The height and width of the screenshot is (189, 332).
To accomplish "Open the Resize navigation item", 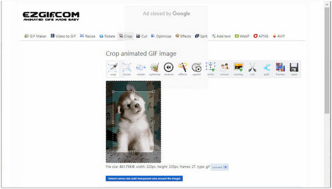I will coord(87,36).
